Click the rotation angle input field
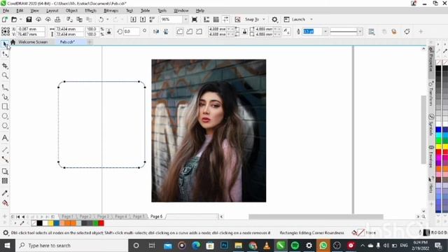The width and height of the screenshot is (448, 252). tap(131, 31)
